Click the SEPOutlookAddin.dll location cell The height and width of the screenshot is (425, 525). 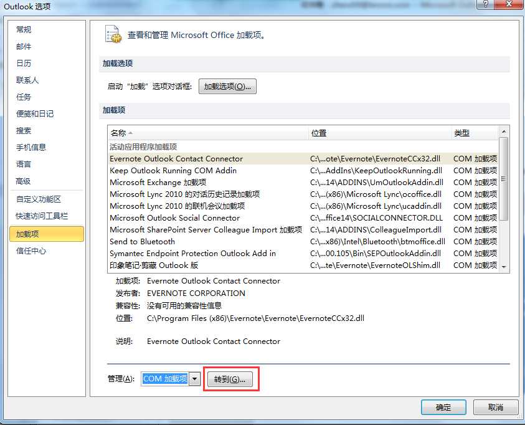(x=376, y=254)
